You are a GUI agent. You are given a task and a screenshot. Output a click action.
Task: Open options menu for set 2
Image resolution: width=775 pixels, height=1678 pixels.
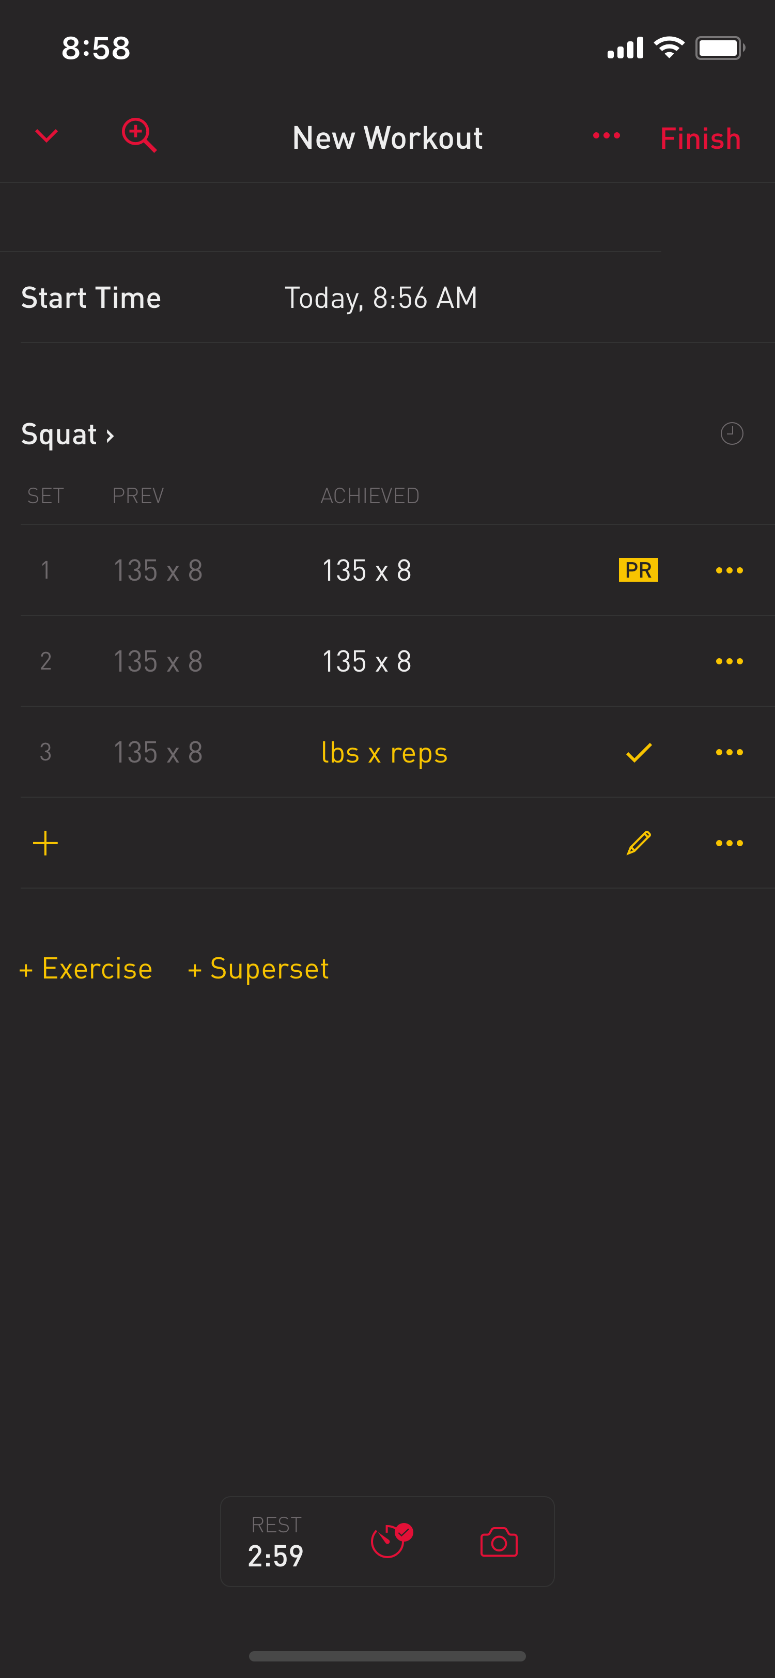(729, 661)
